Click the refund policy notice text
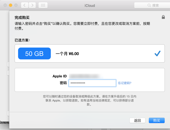The height and width of the screenshot is (130, 170). 90,101
